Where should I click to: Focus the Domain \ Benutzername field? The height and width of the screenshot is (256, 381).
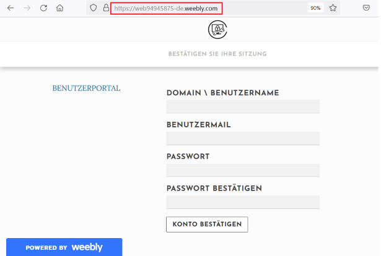[243, 106]
